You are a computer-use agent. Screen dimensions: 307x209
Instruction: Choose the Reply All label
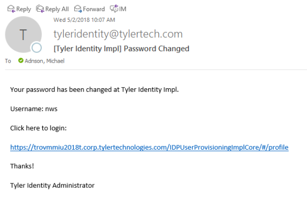[57, 9]
